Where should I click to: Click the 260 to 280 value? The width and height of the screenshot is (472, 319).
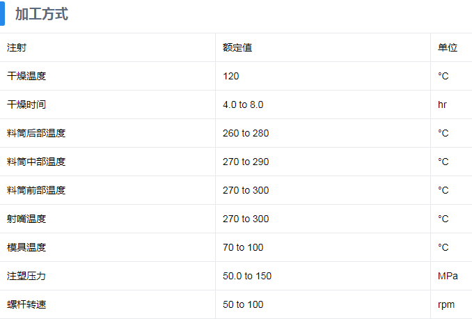(246, 133)
